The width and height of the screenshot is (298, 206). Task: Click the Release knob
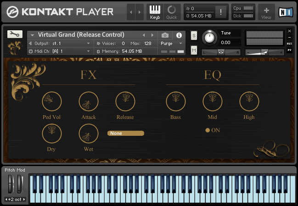click(125, 101)
